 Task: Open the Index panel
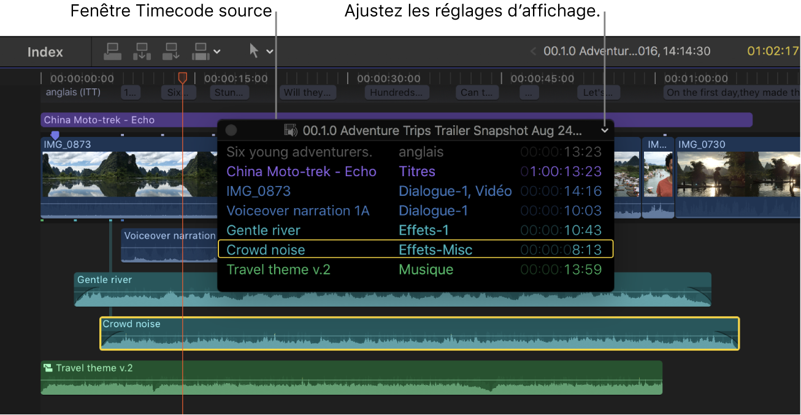(x=44, y=52)
